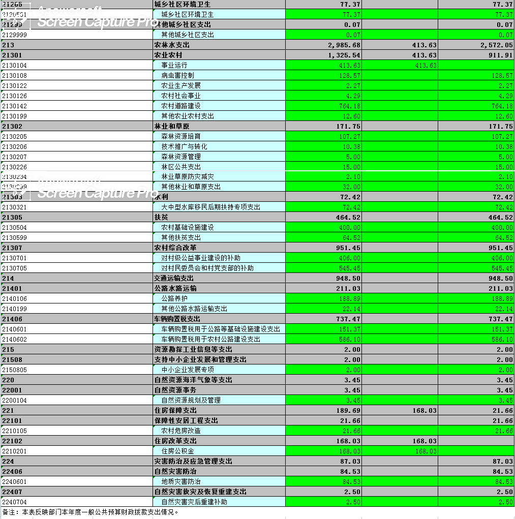Click the 对村级公益事业建设的补助 cell
The image size is (515, 519).
tap(219, 258)
